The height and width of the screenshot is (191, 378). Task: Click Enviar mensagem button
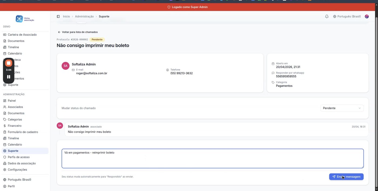click(346, 177)
